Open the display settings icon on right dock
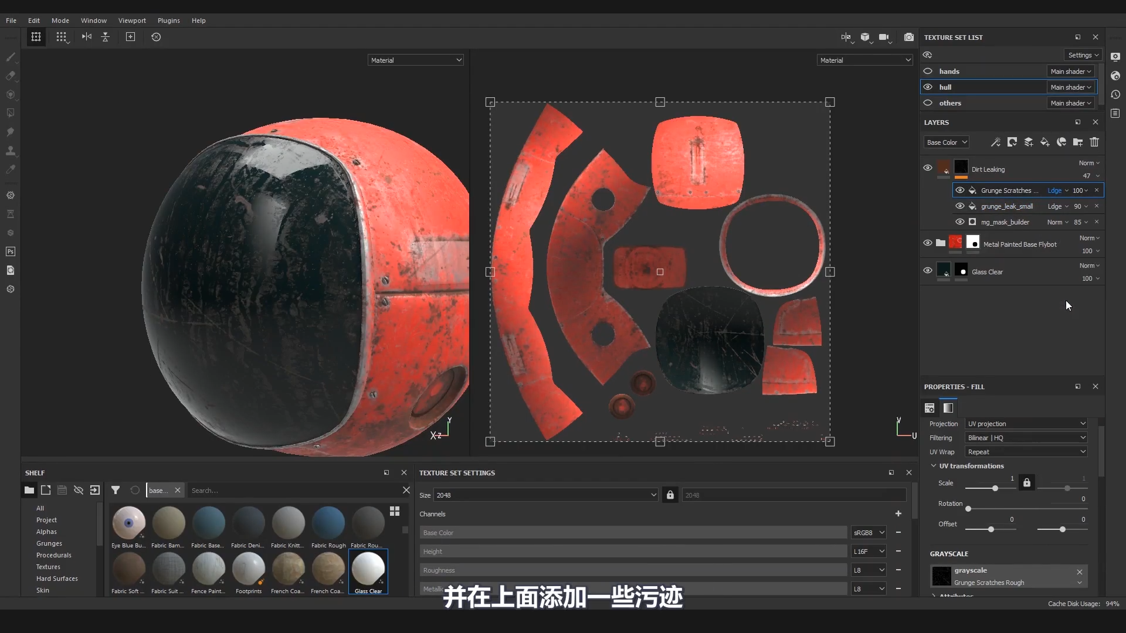This screenshot has width=1126, height=633. click(x=1115, y=57)
